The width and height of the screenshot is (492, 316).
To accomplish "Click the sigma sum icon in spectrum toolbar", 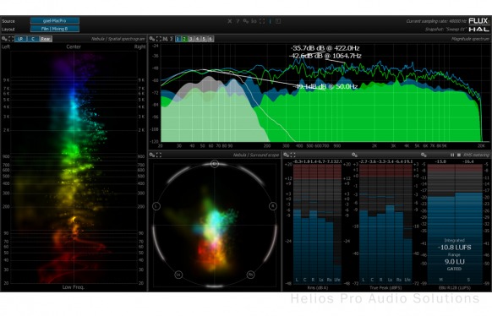I will coord(172,39).
